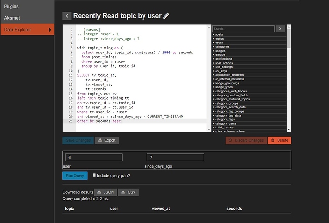The width and height of the screenshot is (329, 223).
Task: Click the Save Changes button
Action: click(x=78, y=140)
